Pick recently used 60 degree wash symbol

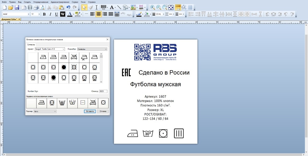click(x=62, y=103)
